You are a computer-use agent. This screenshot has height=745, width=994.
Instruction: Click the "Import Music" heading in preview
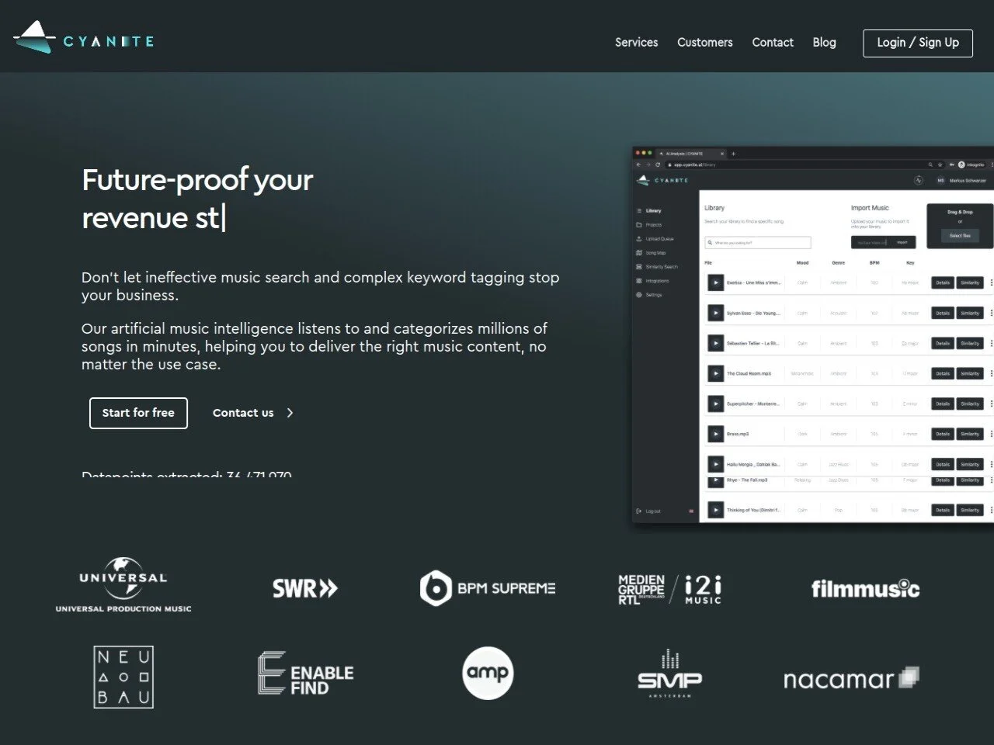pyautogui.click(x=870, y=208)
